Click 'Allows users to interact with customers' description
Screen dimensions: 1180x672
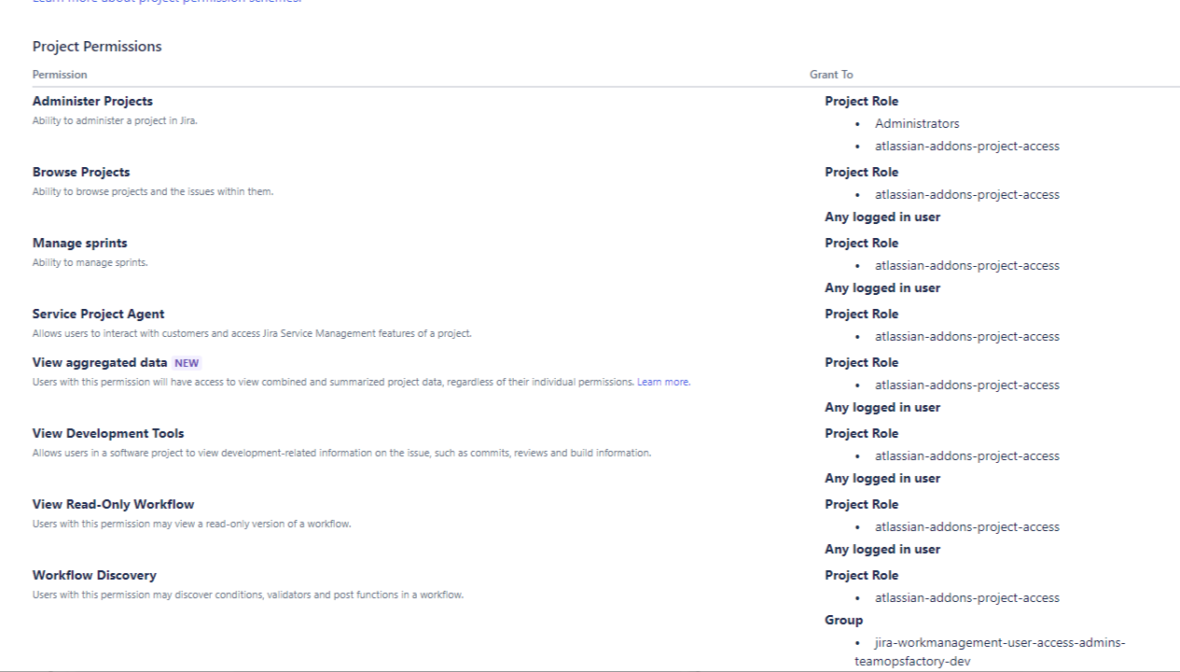[x=252, y=333]
